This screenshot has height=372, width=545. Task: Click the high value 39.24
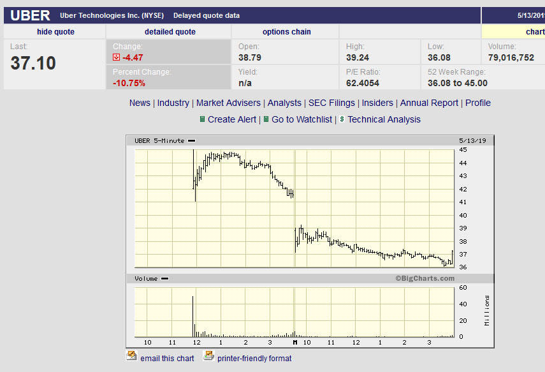click(358, 57)
